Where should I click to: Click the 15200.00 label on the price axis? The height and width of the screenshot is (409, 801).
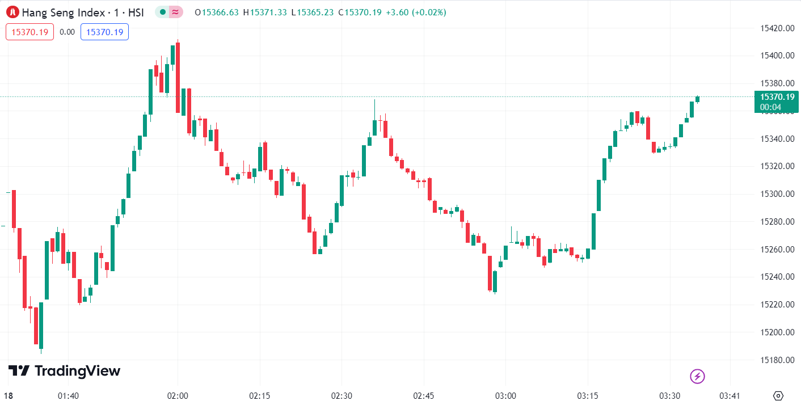point(775,332)
